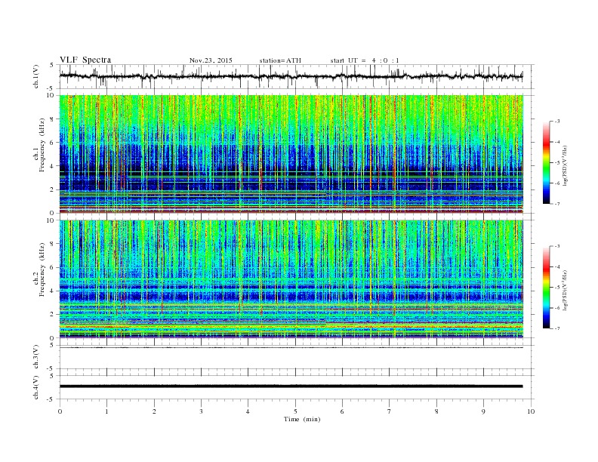Click the "ch.4(V)" axis label

tap(35, 388)
